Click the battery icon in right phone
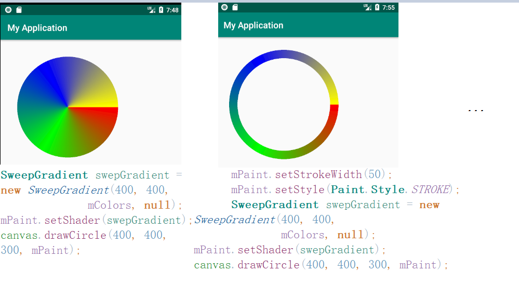This screenshot has height=285, width=519. point(377,7)
